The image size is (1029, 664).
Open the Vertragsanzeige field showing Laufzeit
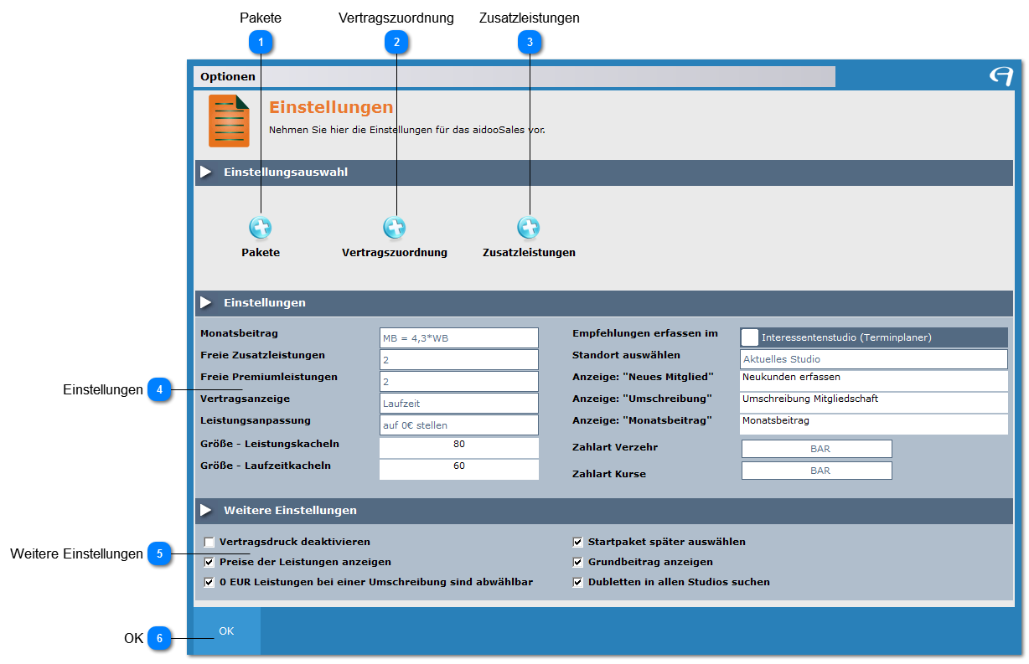click(459, 404)
